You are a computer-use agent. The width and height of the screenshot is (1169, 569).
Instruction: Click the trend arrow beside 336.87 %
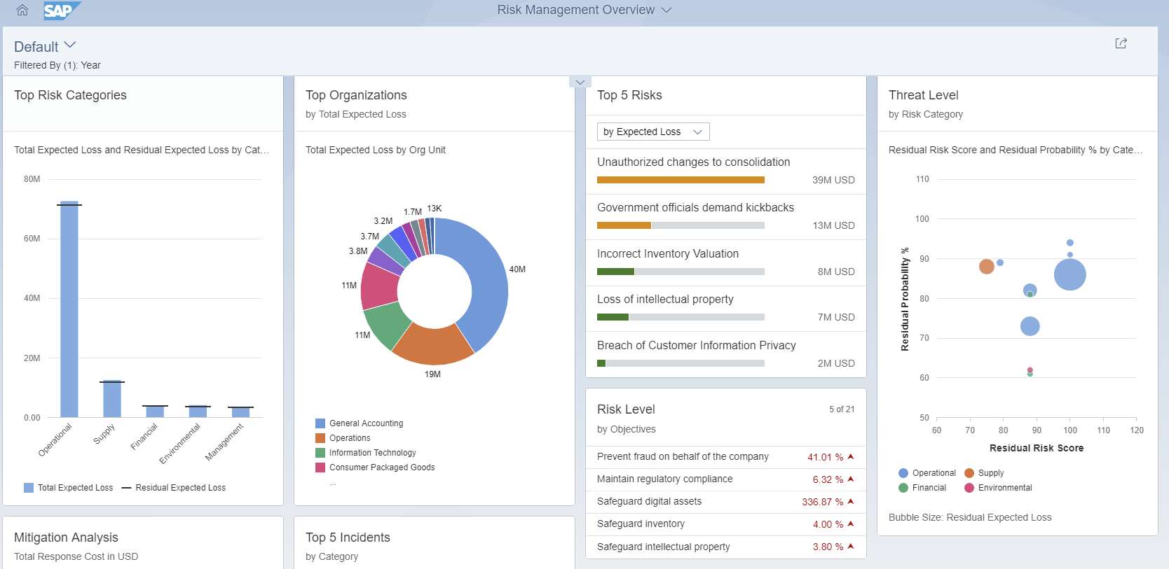tap(851, 502)
